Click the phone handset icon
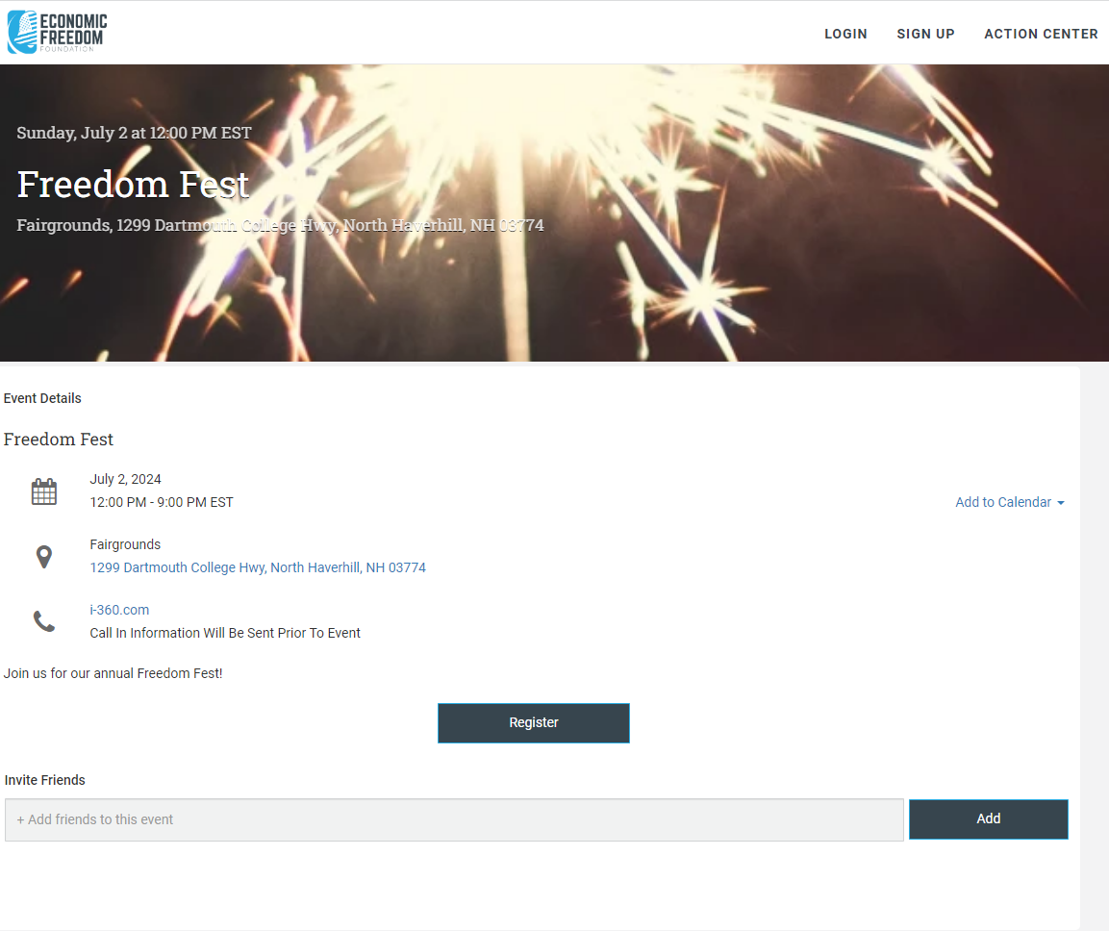 [44, 621]
